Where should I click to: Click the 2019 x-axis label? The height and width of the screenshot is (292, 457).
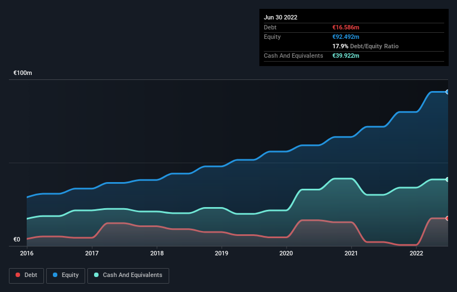[x=222, y=253]
